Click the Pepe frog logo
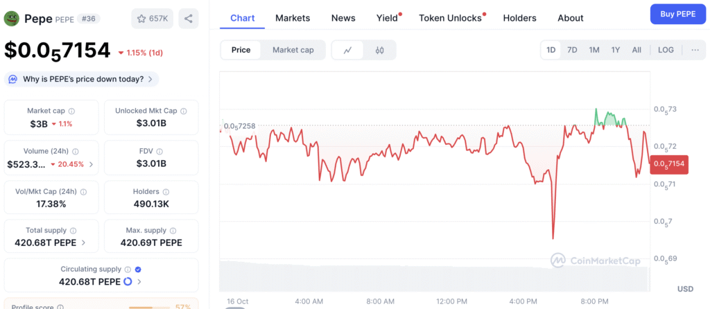The width and height of the screenshot is (710, 309). [x=11, y=18]
